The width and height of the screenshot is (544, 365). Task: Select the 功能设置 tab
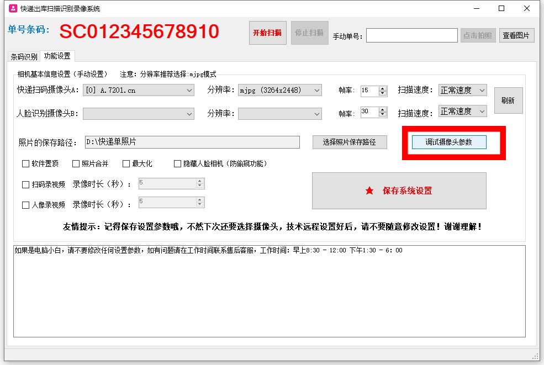tap(57, 56)
